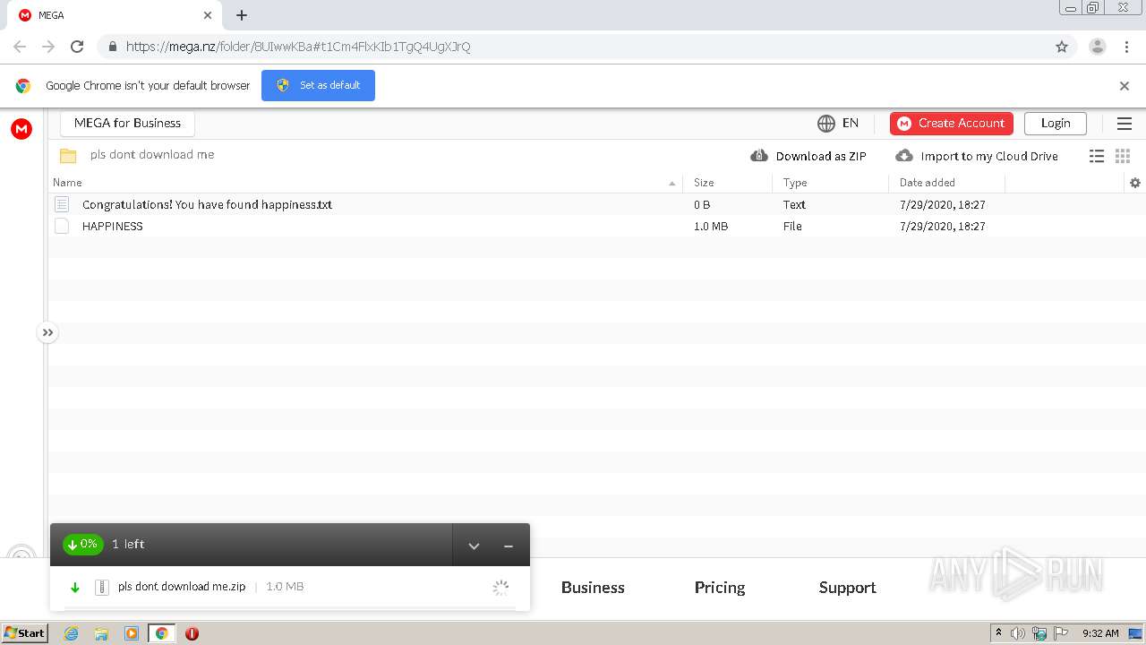Click the text file icon for Congratulations row

point(62,204)
